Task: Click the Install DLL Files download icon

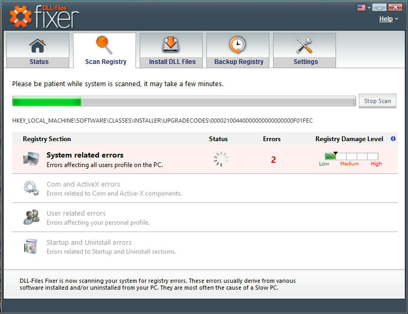Action: point(171,45)
